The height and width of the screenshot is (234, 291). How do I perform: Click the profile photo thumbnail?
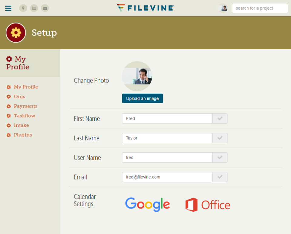pos(137,76)
